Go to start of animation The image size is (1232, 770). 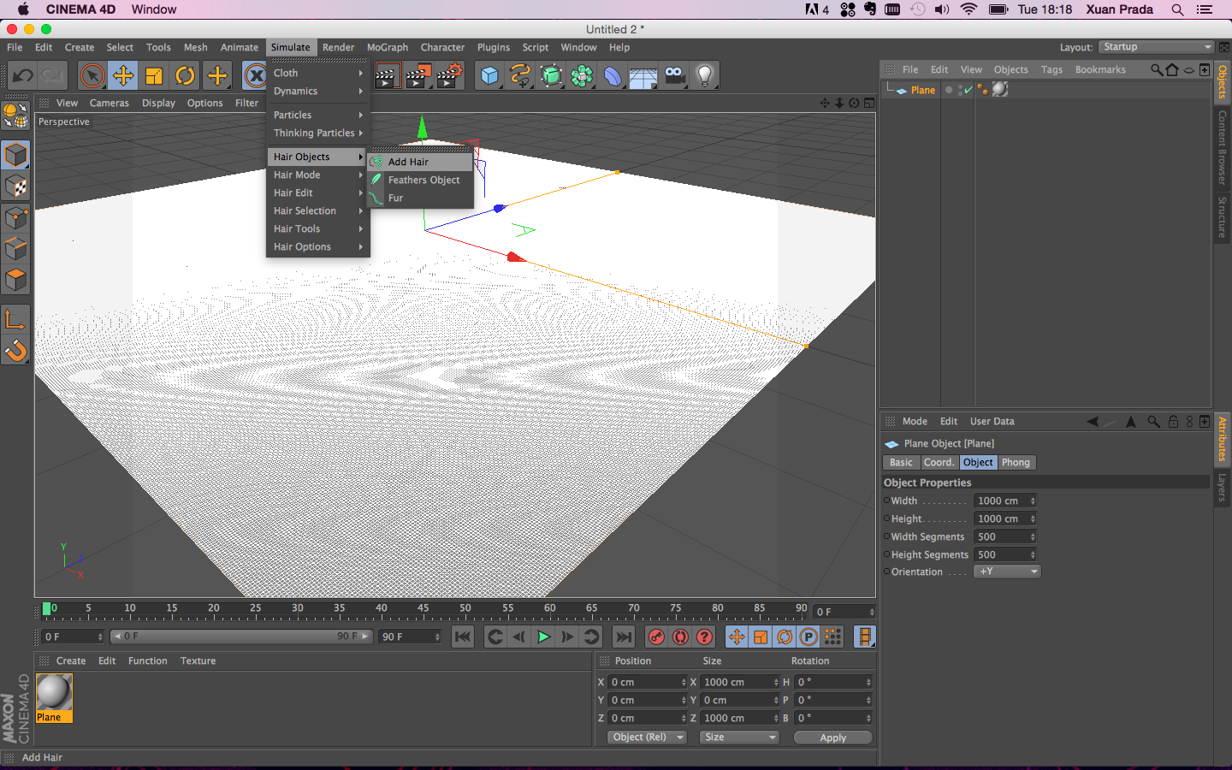coord(463,637)
